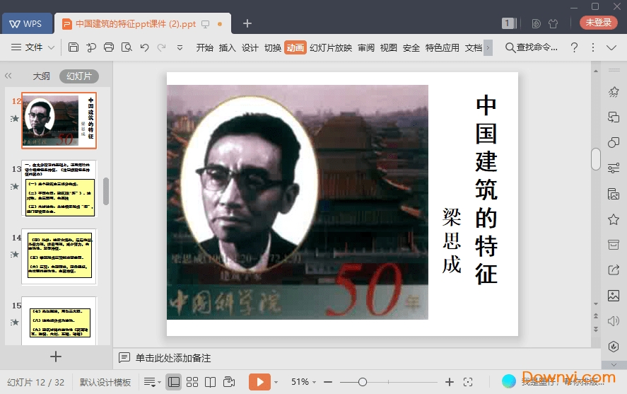The height and width of the screenshot is (394, 627).
Task: Click the title-bar icon left of the shirt
Action: tap(537, 23)
